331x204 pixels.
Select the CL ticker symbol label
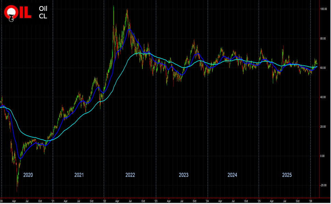[43, 16]
